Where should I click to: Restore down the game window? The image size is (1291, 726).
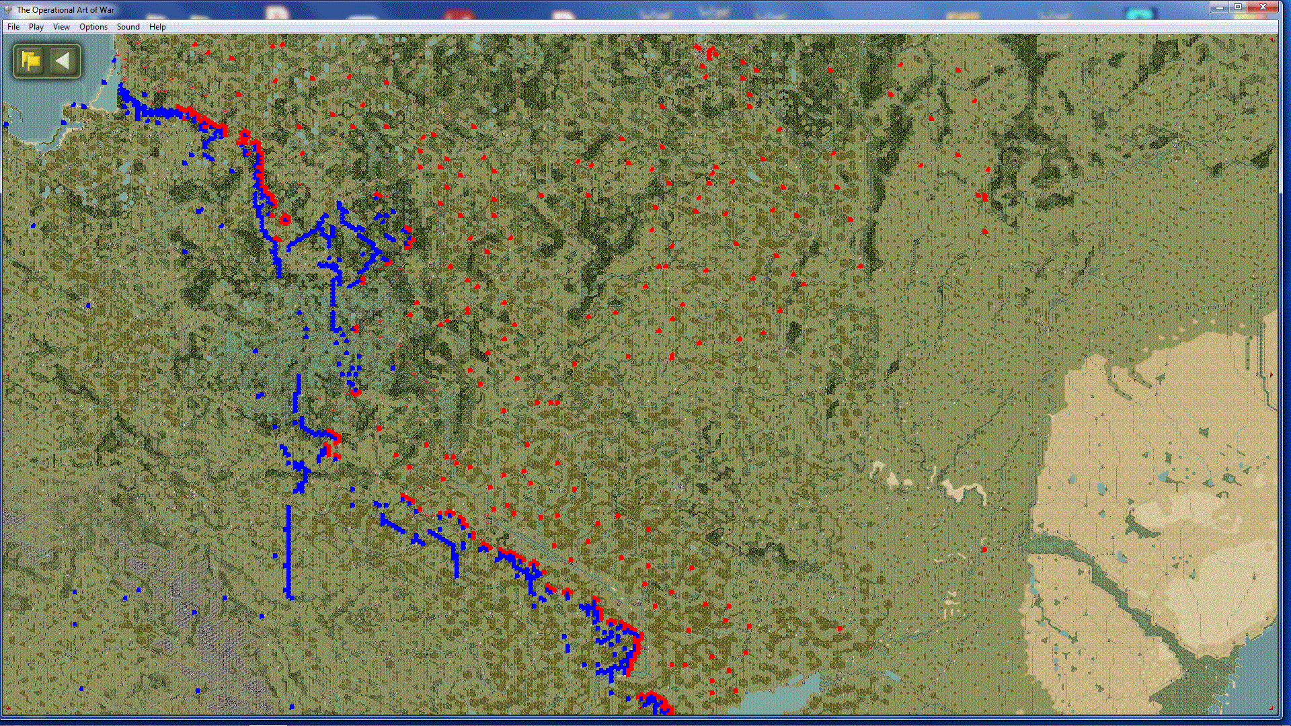pos(1237,7)
